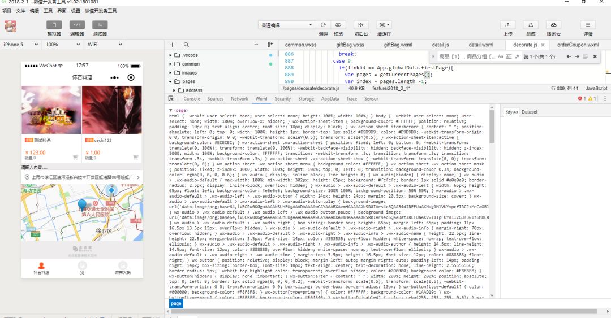
Task: Open the 普通编译 compile mode dropdown
Action: coord(286,25)
